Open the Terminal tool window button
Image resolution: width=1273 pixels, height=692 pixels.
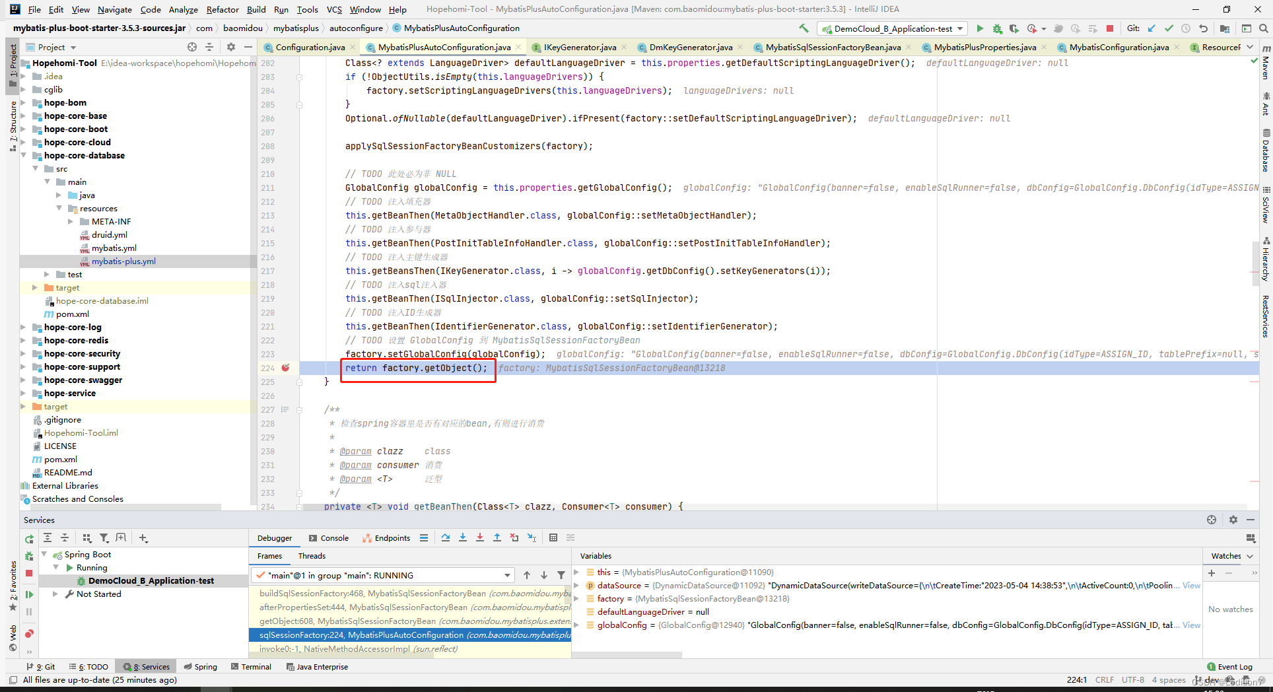point(251,667)
